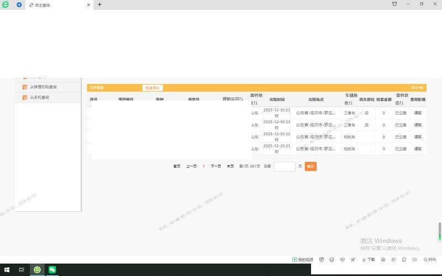This screenshot has height=276, width=442.
Task: Open WeChat from the taskbar
Action: pyautogui.click(x=52, y=269)
